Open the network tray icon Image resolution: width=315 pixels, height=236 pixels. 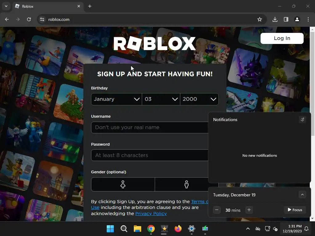(267, 229)
